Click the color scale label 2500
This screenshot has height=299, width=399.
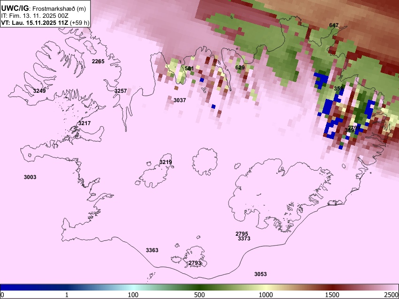(392, 295)
